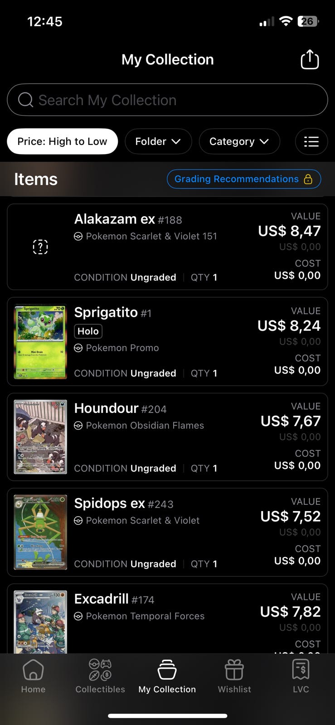Open the Sprigatito card thumbnail
This screenshot has height=725, width=335.
[x=40, y=342]
